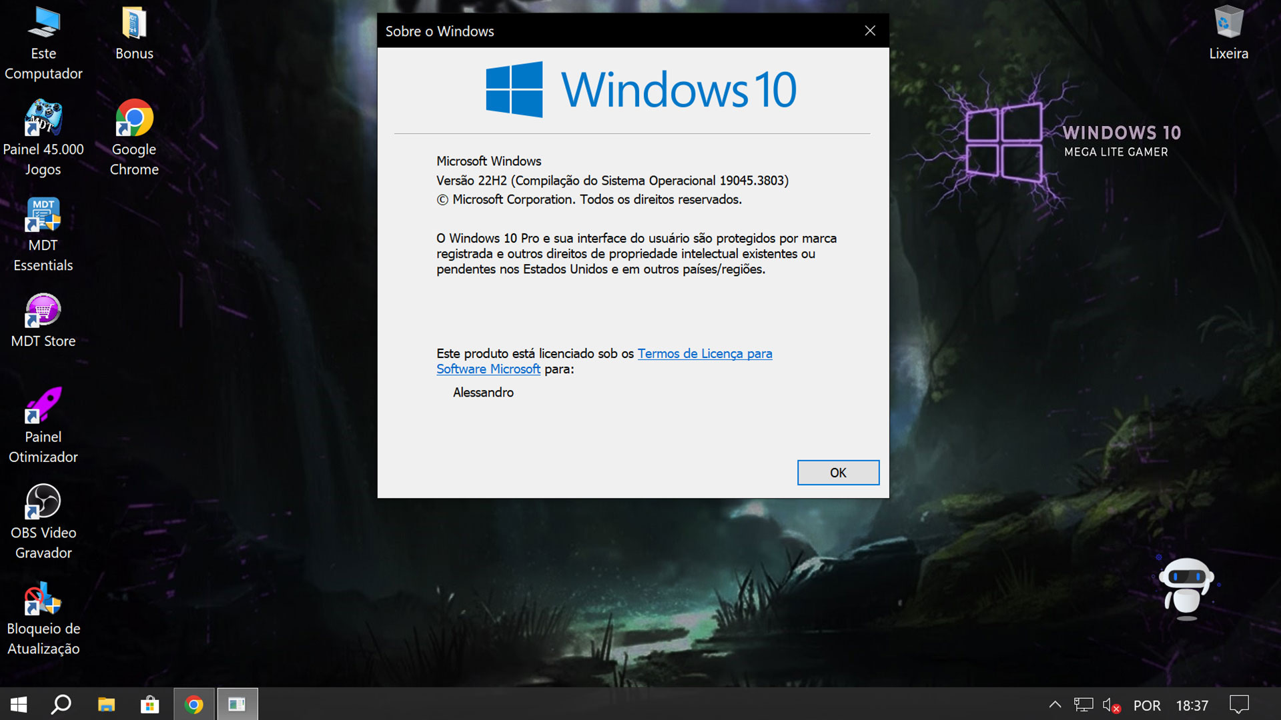Screen dimensions: 1281x720
Task: Click the muted volume tray icon
Action: [x=1110, y=705]
